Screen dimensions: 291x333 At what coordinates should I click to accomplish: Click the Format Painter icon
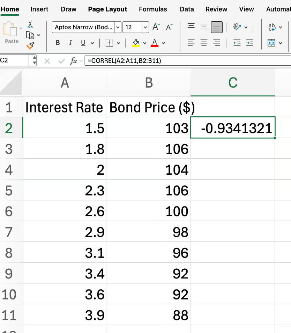(31, 45)
